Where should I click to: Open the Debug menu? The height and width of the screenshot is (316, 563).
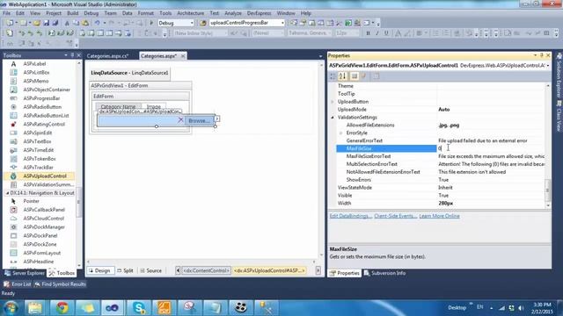(91, 13)
